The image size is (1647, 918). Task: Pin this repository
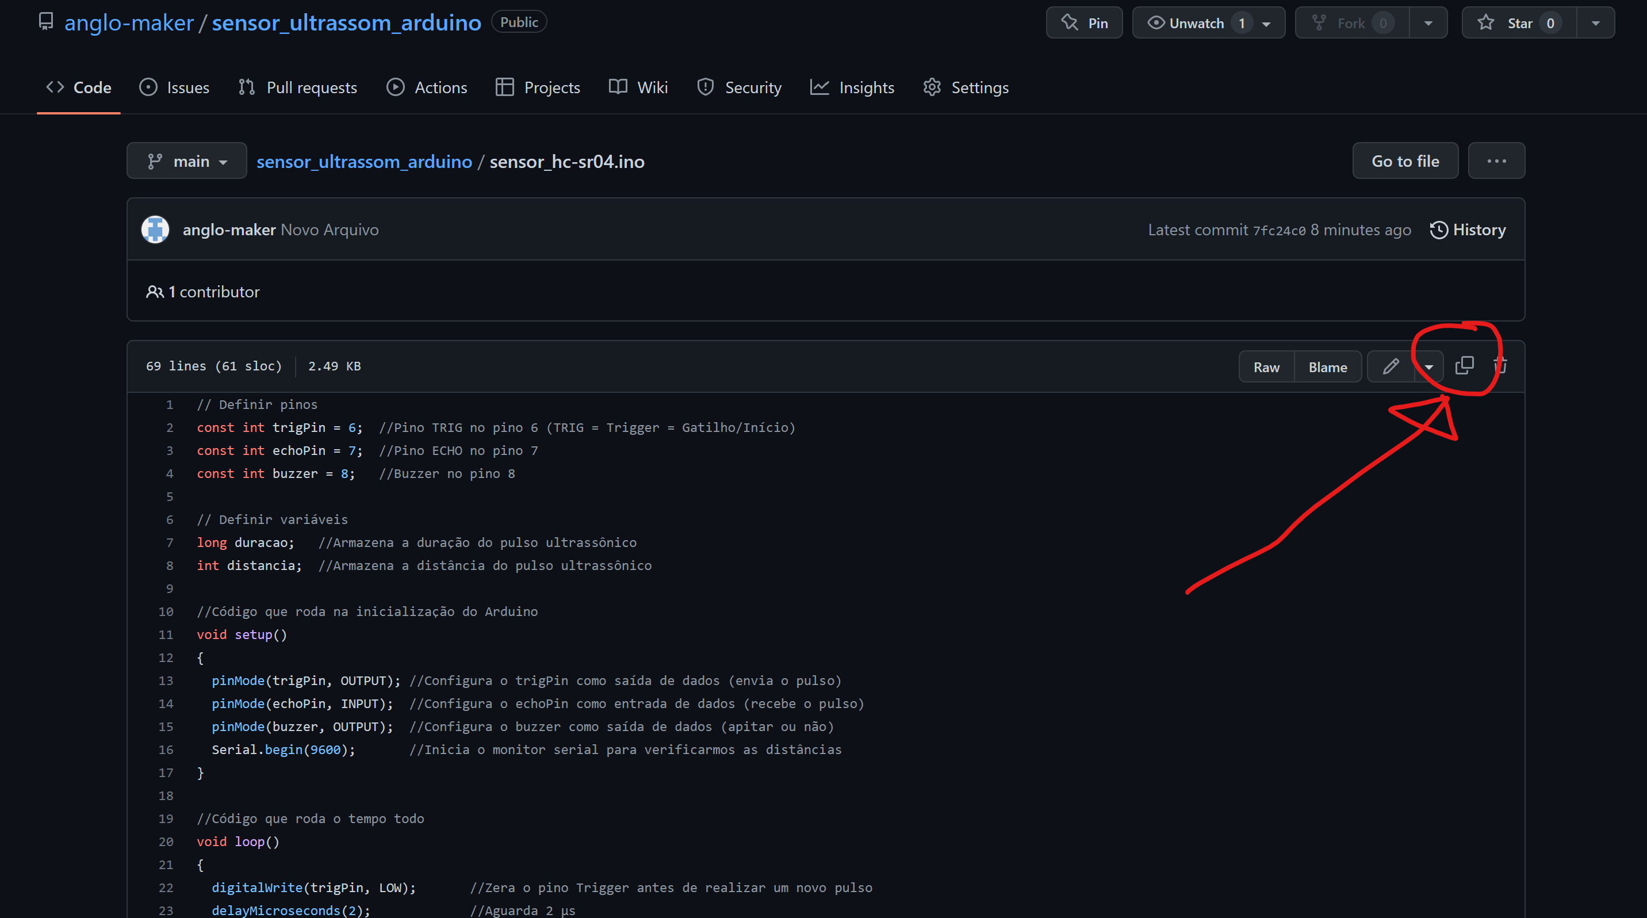(1085, 23)
